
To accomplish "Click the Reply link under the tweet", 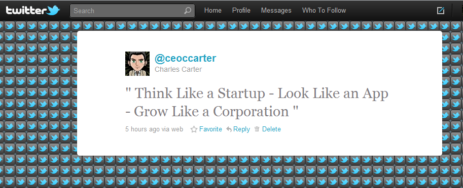I will (x=241, y=129).
